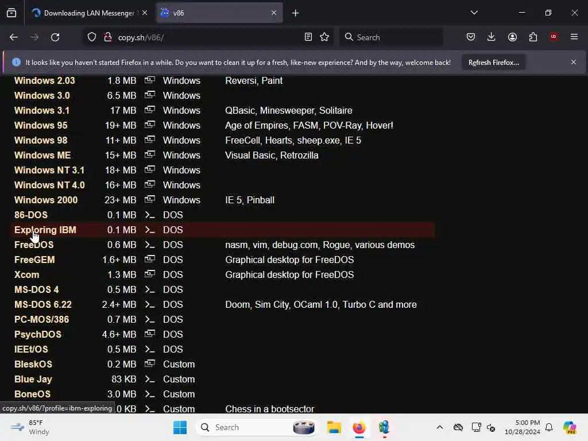This screenshot has width=588, height=441.
Task: Open Exploring IBM link
Action: [x=45, y=230]
